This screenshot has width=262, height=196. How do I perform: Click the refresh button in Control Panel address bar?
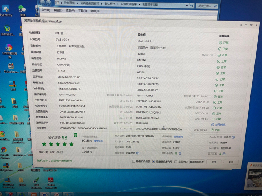[192, 6]
